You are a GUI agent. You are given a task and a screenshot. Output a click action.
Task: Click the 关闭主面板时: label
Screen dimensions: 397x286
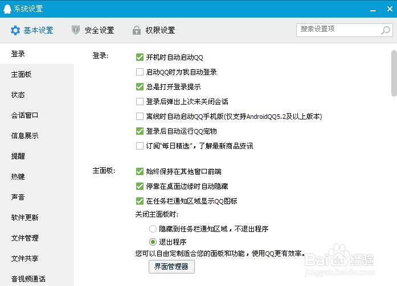[x=157, y=214]
